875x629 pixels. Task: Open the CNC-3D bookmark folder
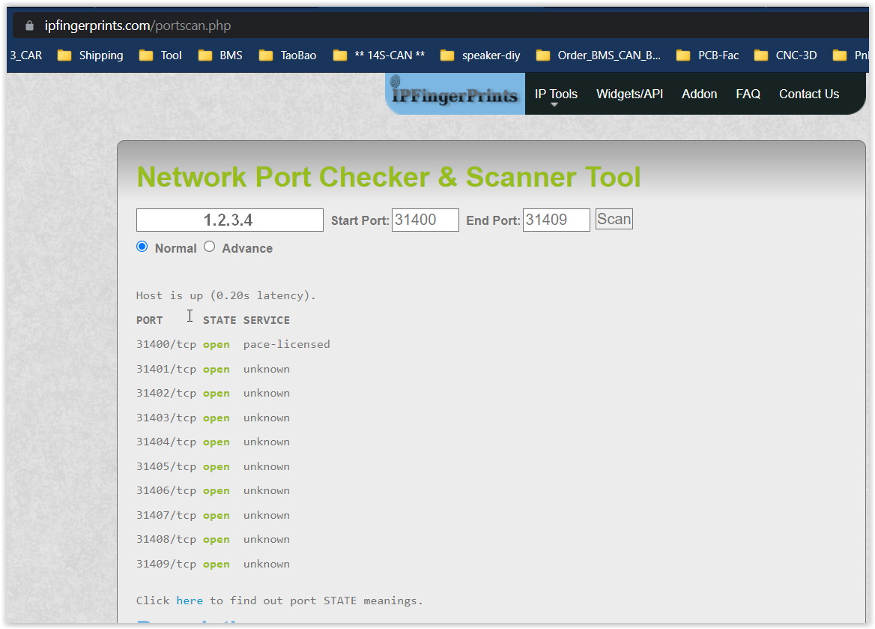click(786, 55)
